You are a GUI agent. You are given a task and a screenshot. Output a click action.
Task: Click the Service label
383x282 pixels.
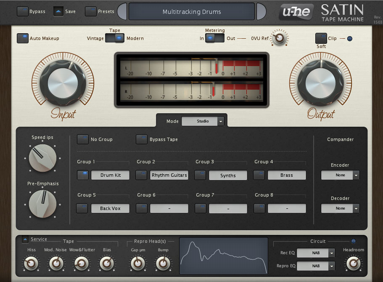click(39, 239)
